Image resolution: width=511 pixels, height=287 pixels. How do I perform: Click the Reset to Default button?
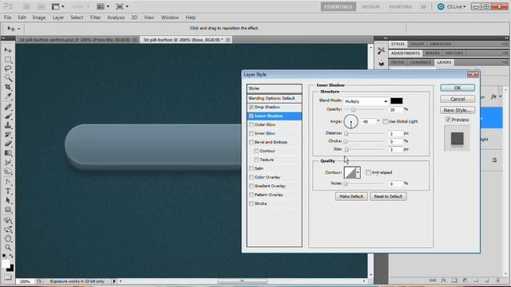388,197
